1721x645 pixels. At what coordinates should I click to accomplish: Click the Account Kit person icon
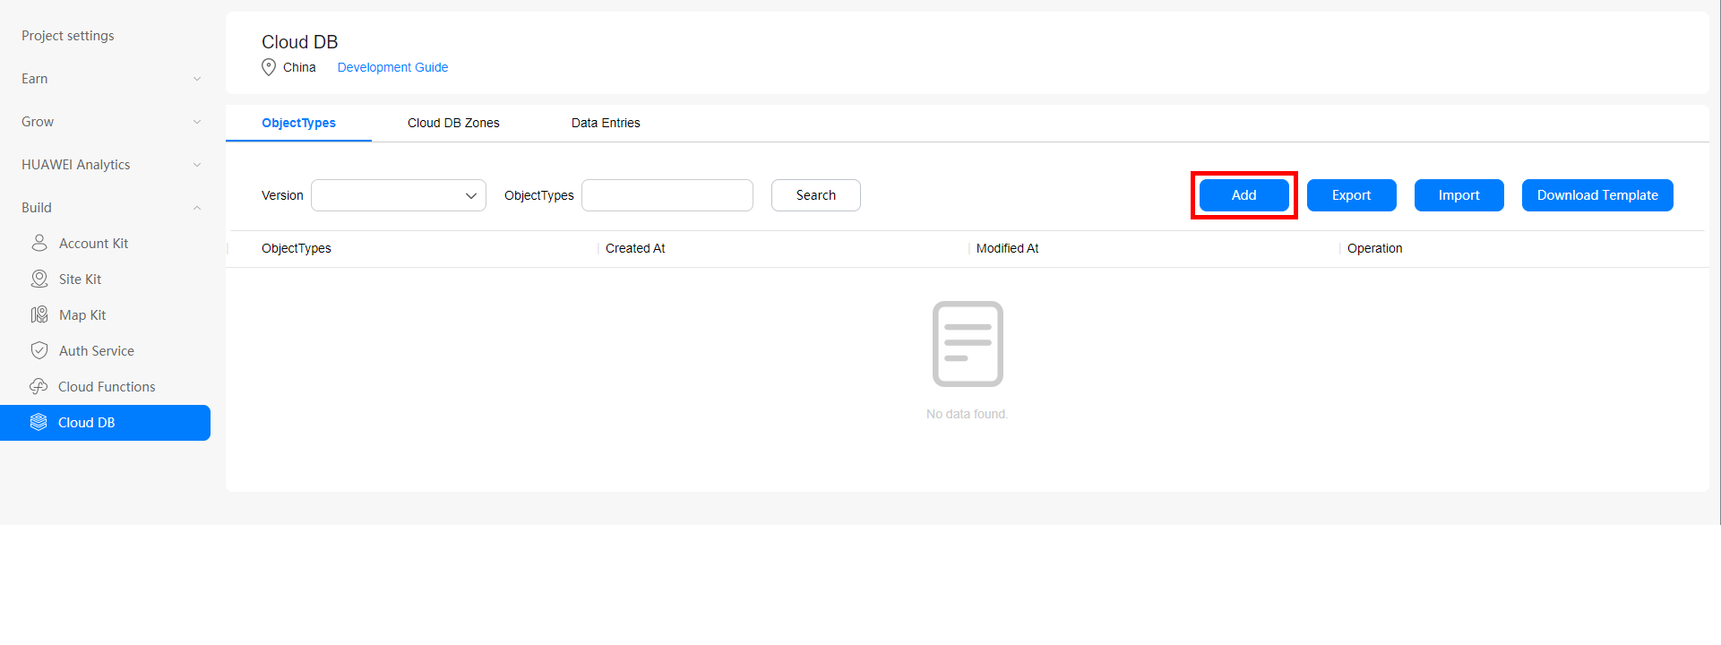(39, 243)
